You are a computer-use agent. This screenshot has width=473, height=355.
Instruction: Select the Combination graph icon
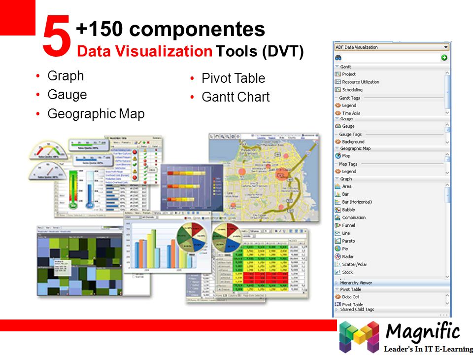(x=338, y=217)
